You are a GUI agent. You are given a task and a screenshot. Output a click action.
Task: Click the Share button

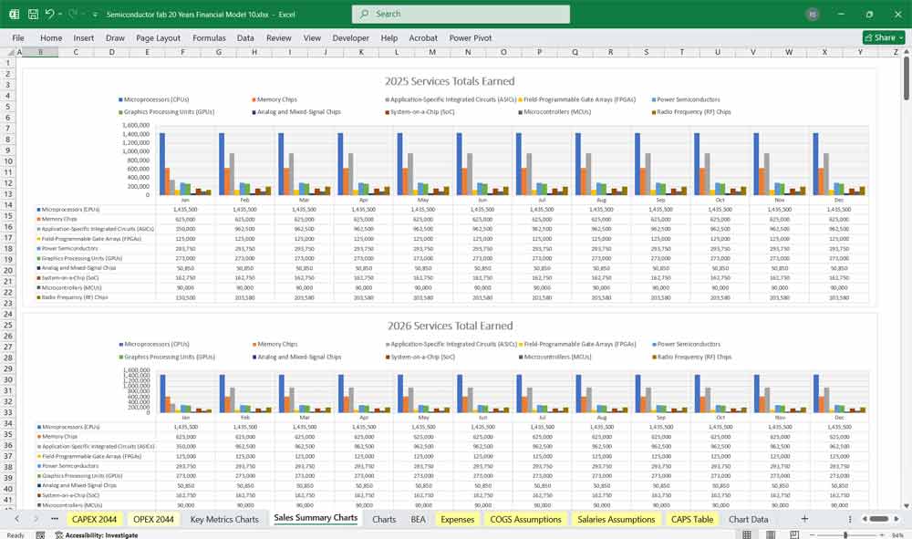[884, 38]
